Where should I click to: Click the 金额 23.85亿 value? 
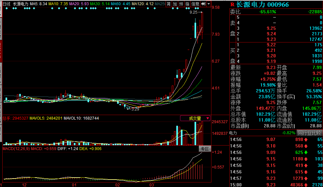click(x=267, y=97)
